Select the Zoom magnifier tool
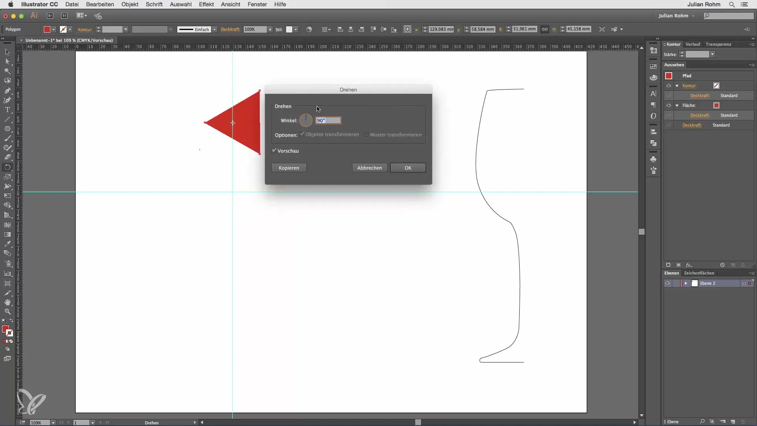Image resolution: width=757 pixels, height=426 pixels. coord(7,312)
